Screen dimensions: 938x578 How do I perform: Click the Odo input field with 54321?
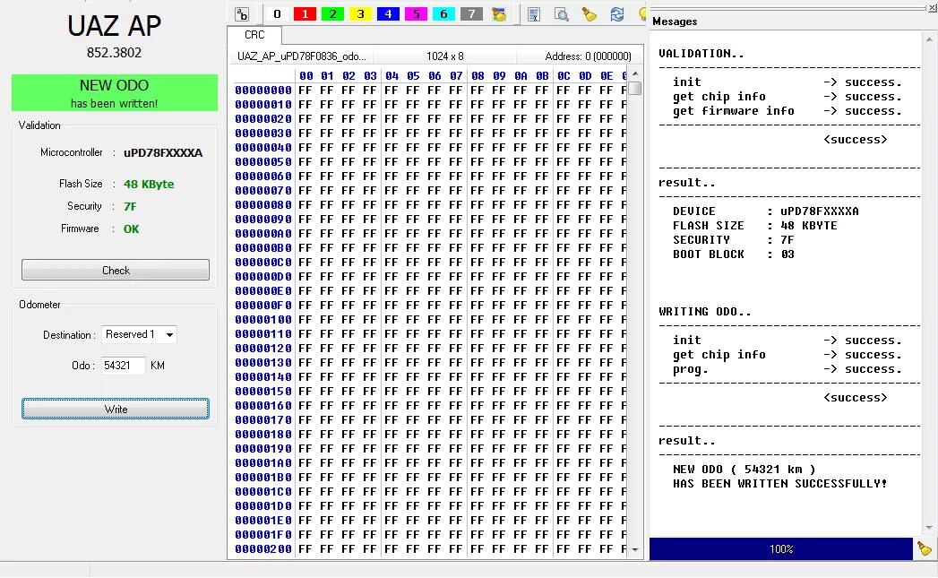pyautogui.click(x=124, y=366)
